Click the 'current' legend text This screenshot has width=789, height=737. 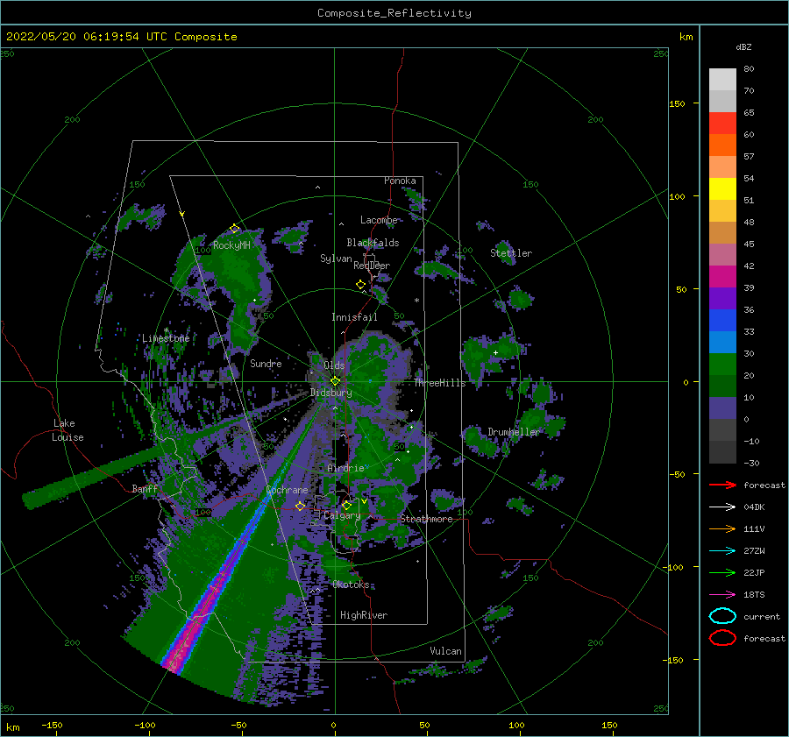point(762,616)
